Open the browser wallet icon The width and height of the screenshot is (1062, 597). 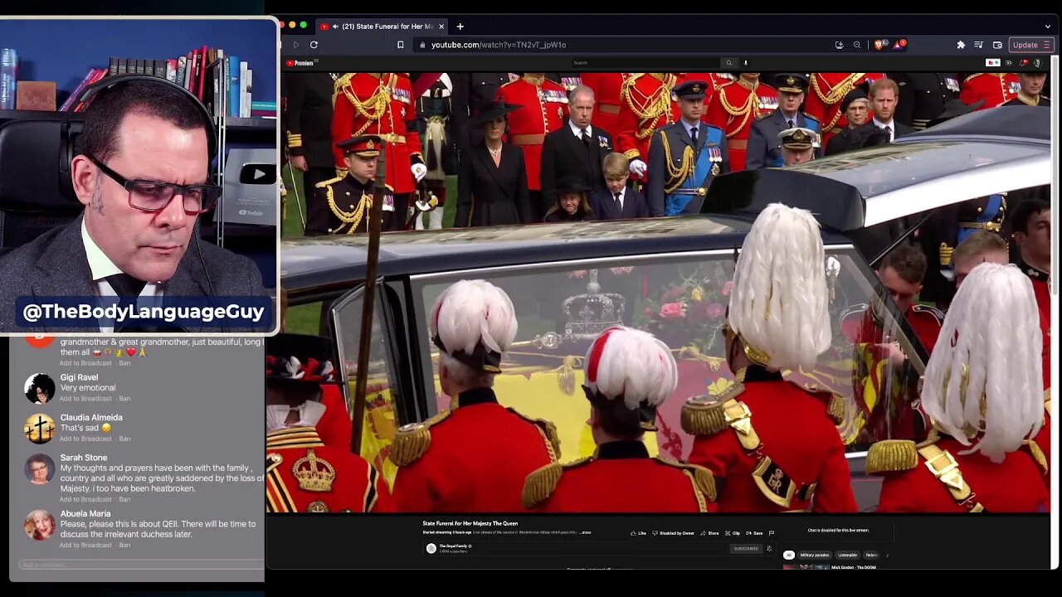pos(997,45)
